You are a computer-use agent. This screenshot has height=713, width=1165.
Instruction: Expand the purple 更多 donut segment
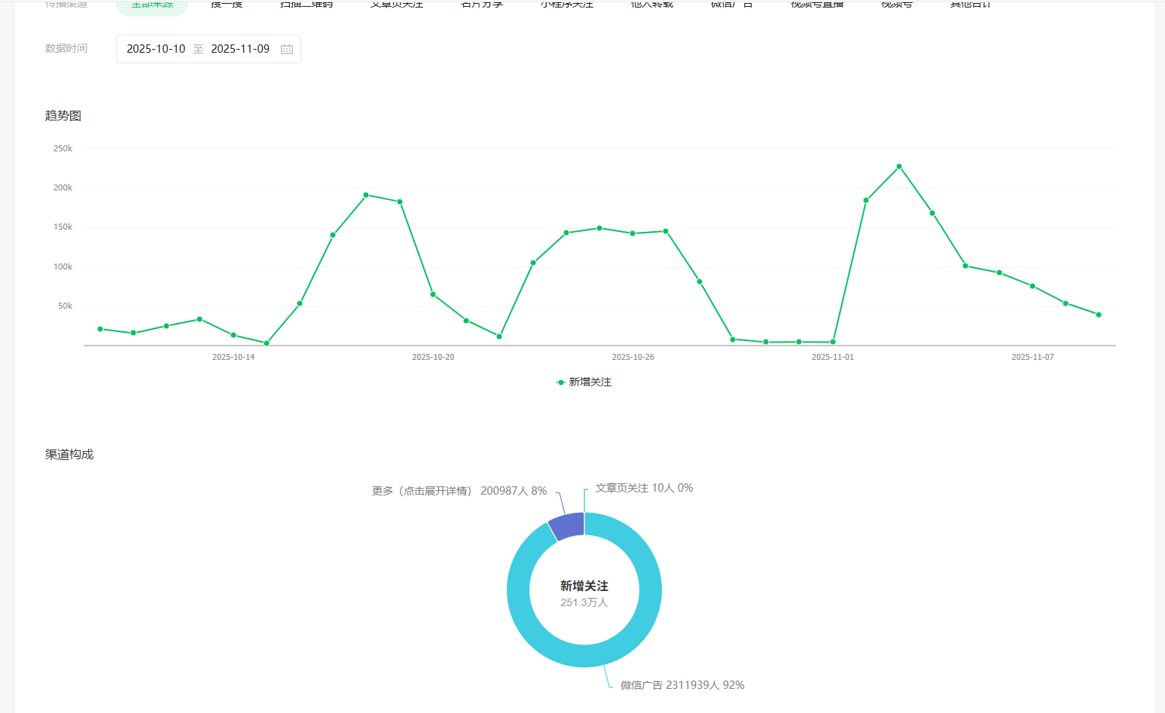[x=567, y=526]
